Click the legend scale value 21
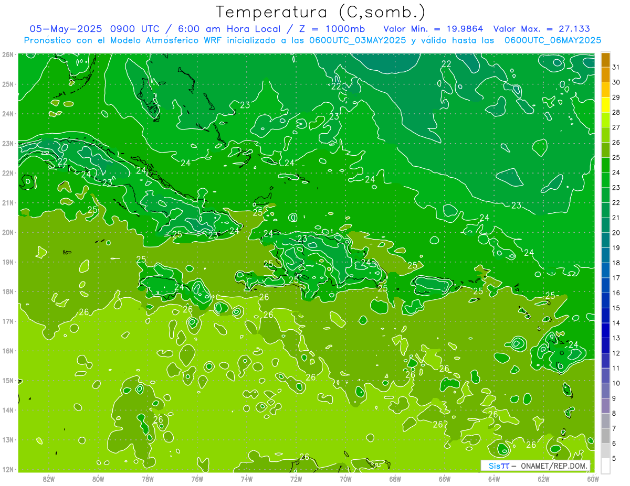 pyautogui.click(x=616, y=218)
